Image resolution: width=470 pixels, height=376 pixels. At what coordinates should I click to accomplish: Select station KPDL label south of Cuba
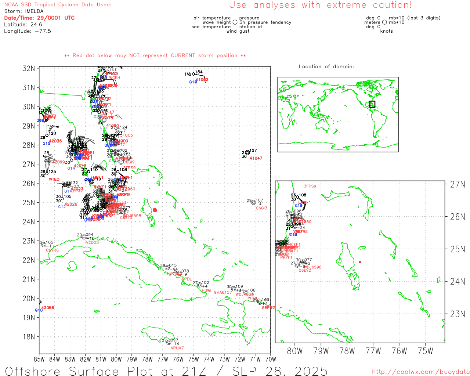[x=187, y=279]
